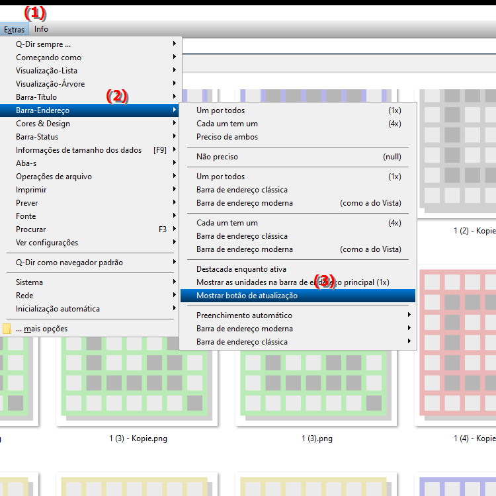Open the Aba-s submenu

[x=90, y=163]
